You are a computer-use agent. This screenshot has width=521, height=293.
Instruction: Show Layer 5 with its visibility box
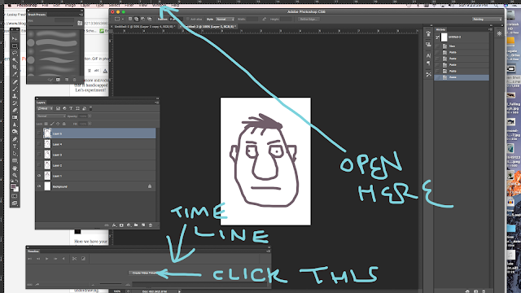point(39,133)
